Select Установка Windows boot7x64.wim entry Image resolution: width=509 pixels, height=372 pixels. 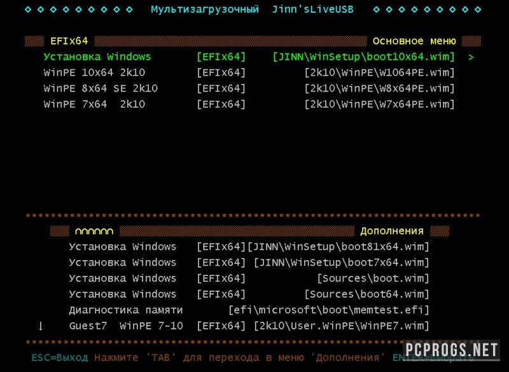[x=249, y=263]
